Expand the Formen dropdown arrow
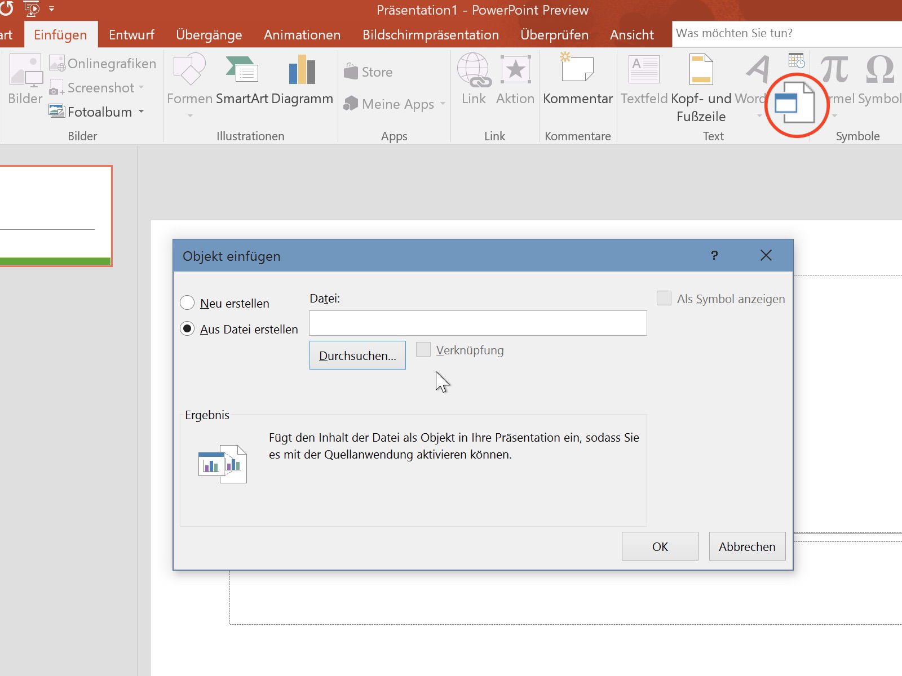Image resolution: width=902 pixels, height=676 pixels. [190, 116]
